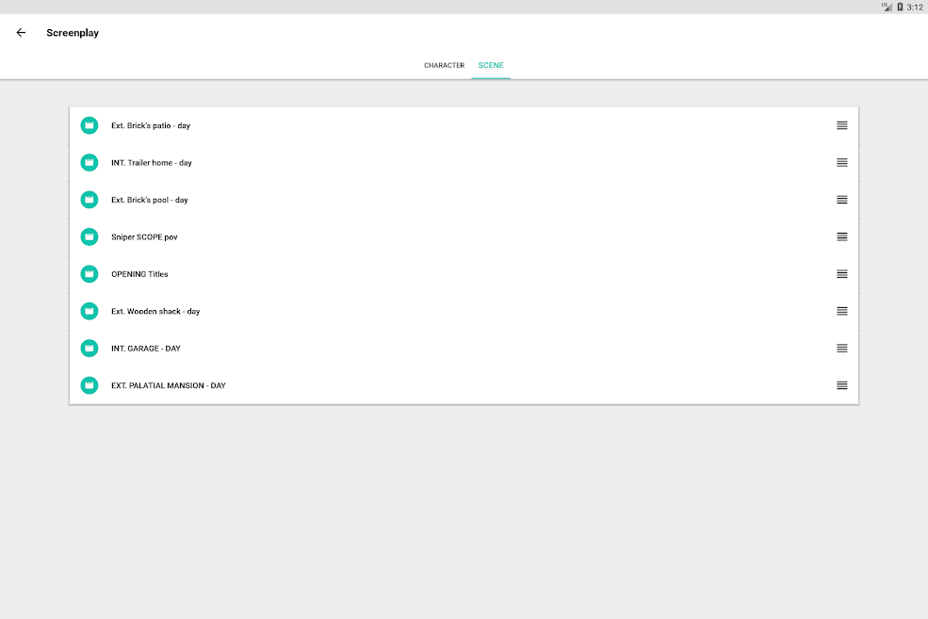Click the scene icon for INT. GARAGE - DAY
The width and height of the screenshot is (928, 619).
(90, 348)
